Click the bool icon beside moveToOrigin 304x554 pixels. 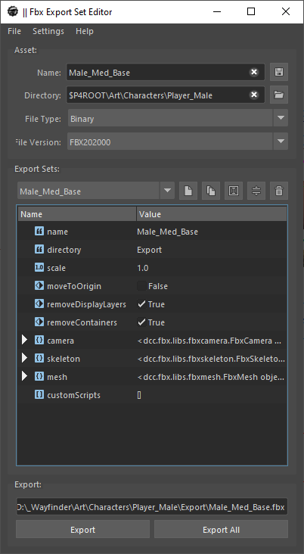pyautogui.click(x=39, y=286)
